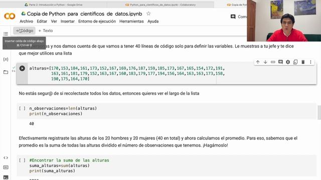Open the Files folder icon in sidebar
Image resolution: width=321 pixels, height=180 pixels.
click(6, 72)
